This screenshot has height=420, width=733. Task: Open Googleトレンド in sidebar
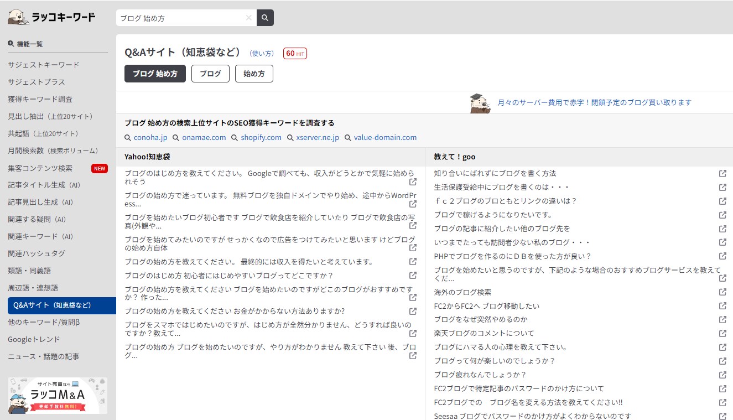click(34, 339)
